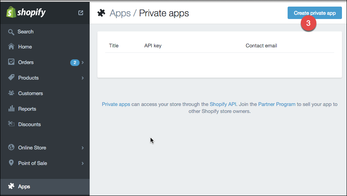Follow the Private apps link
Screen dimensions: 347x196
click(116, 104)
